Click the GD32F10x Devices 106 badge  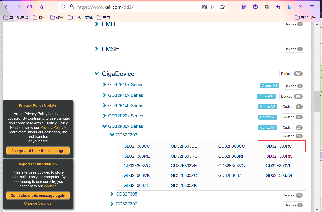[x=292, y=96]
